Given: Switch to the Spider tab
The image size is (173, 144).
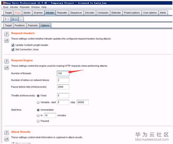Looking at the screenshot, I should coord(27,13).
